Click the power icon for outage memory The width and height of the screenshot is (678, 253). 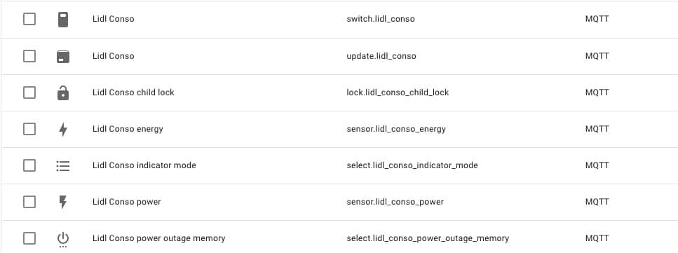coord(63,240)
